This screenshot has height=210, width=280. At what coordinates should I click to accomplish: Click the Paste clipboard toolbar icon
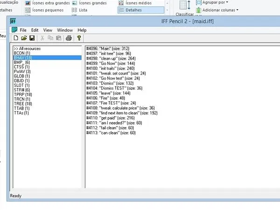59,38
